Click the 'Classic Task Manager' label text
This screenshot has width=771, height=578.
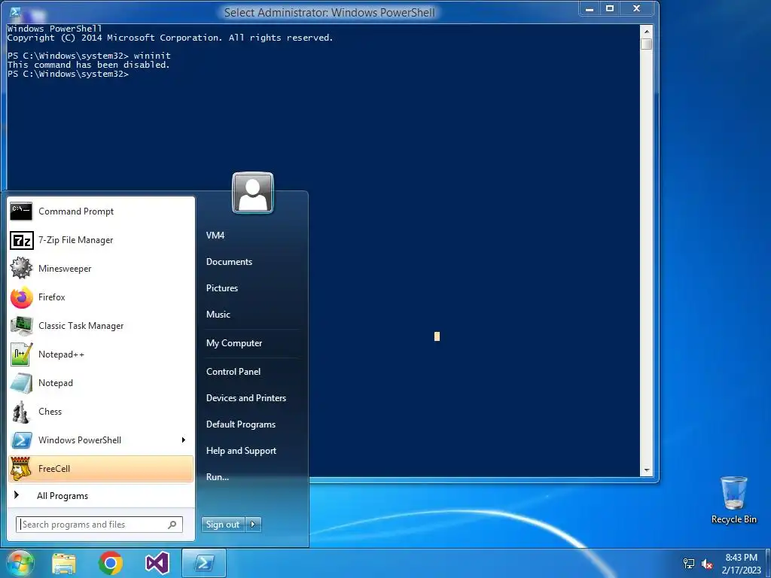pos(81,326)
